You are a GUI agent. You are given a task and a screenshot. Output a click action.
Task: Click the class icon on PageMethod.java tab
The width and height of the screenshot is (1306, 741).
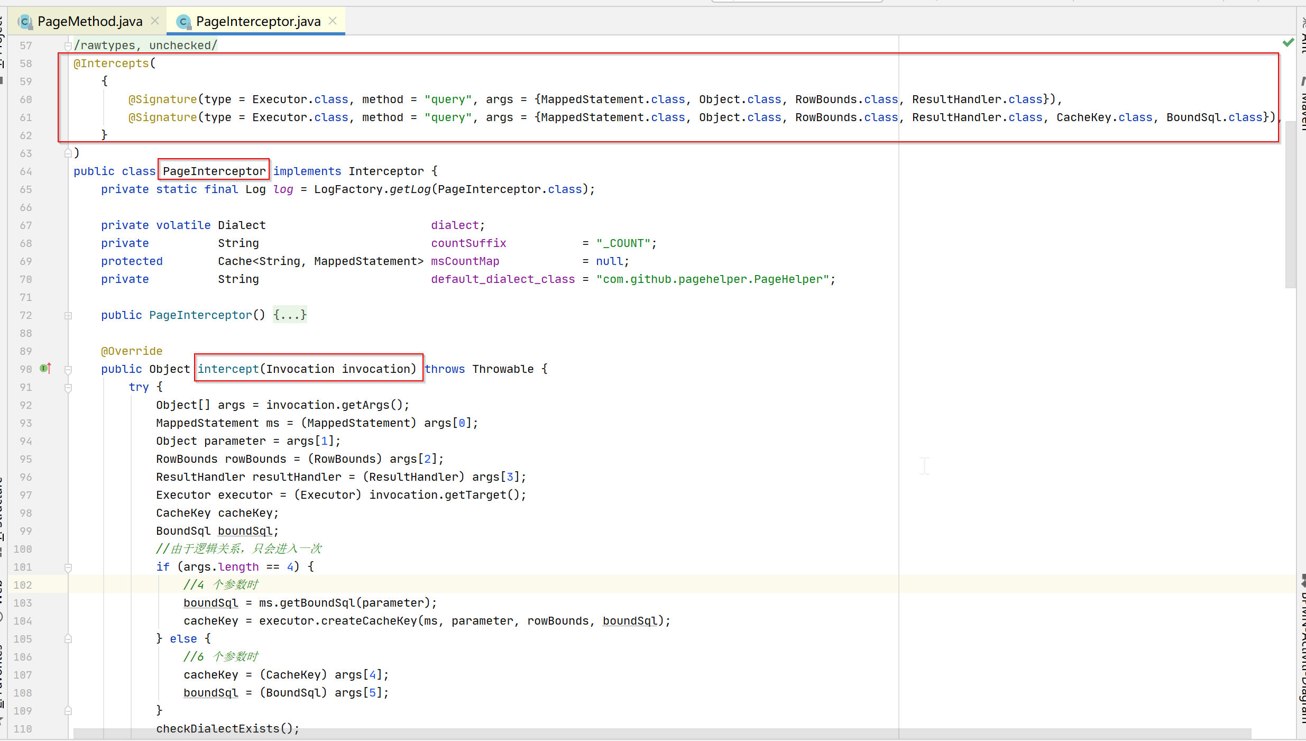pos(25,22)
